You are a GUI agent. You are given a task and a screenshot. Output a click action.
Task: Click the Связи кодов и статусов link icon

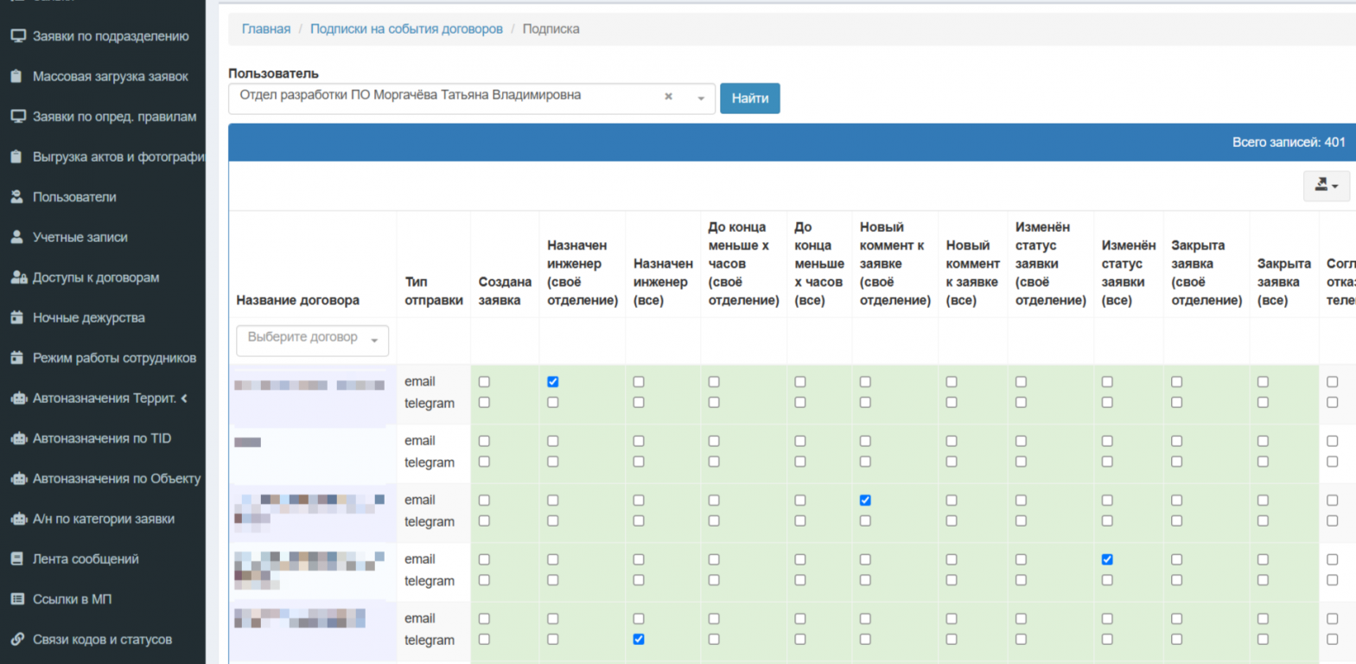17,639
